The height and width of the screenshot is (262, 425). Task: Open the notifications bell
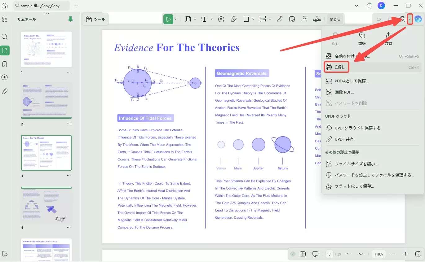click(x=369, y=6)
